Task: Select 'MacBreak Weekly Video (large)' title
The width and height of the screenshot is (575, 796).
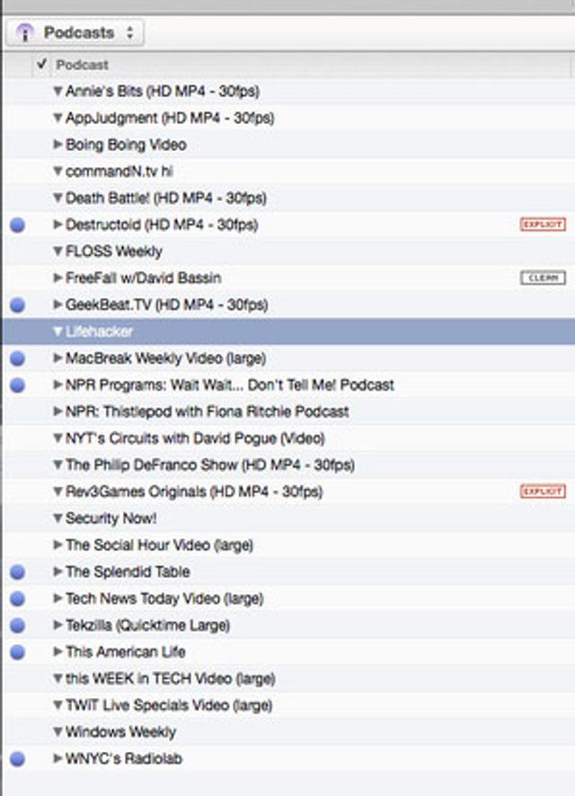Action: [166, 358]
